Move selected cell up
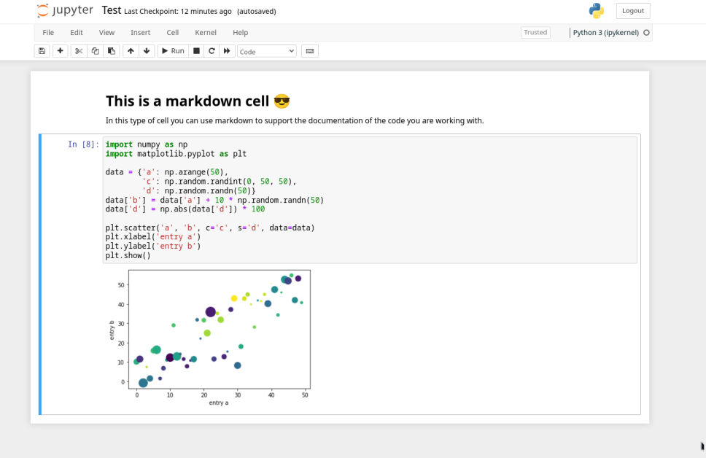Screen dimensions: 706x458 [x=131, y=51]
